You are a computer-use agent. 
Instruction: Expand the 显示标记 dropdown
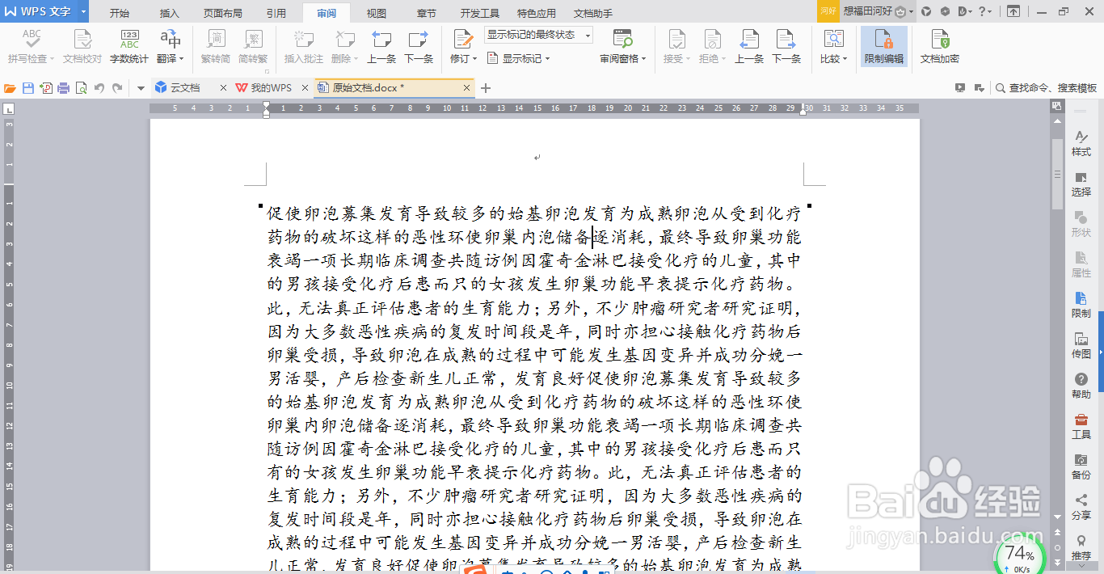tap(547, 59)
